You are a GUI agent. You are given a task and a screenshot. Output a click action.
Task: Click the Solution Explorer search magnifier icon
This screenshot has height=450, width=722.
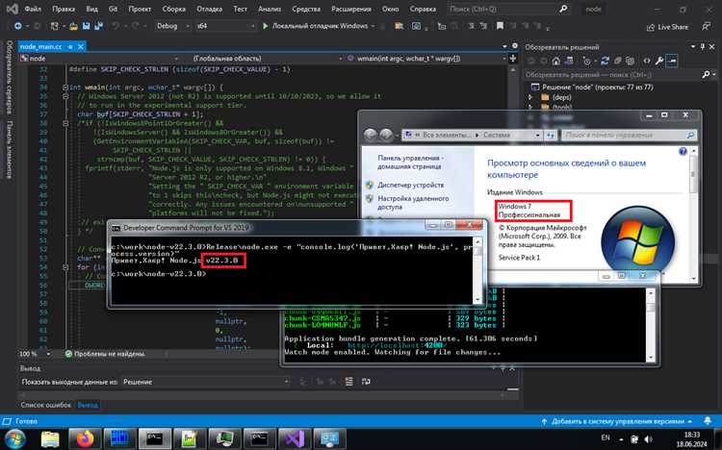point(706,75)
